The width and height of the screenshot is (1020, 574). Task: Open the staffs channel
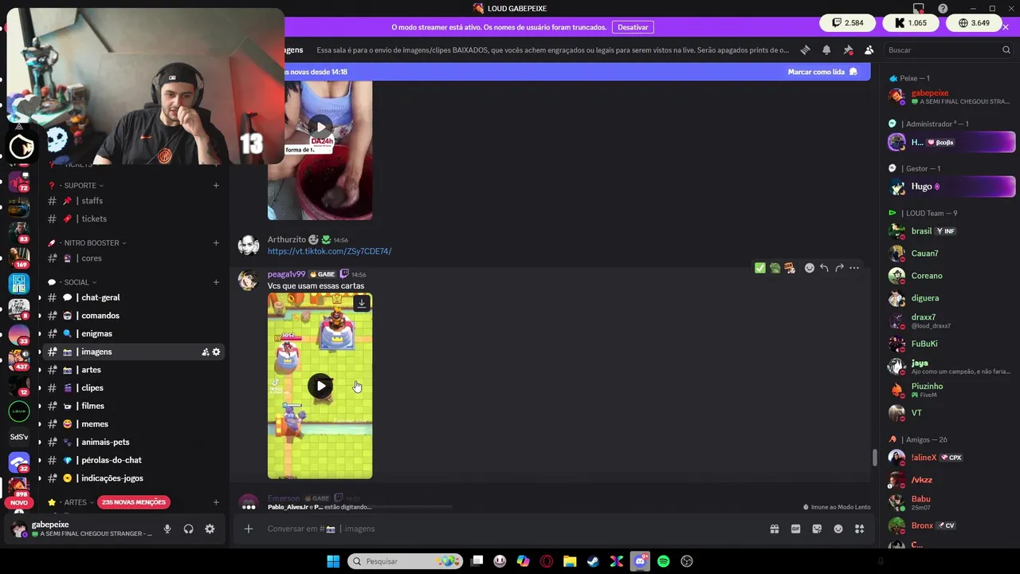(134, 201)
